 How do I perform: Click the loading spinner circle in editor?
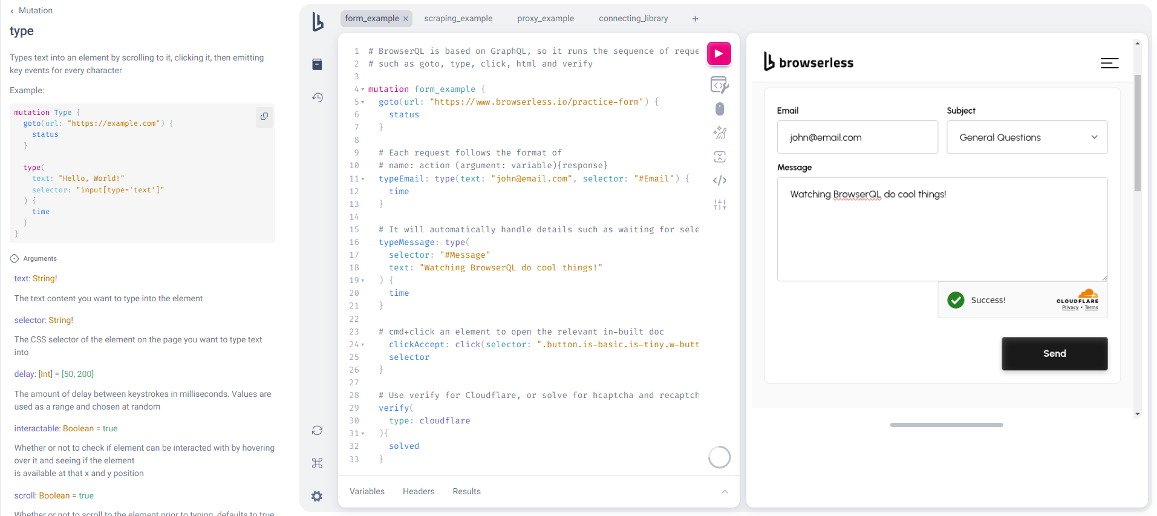(x=719, y=457)
